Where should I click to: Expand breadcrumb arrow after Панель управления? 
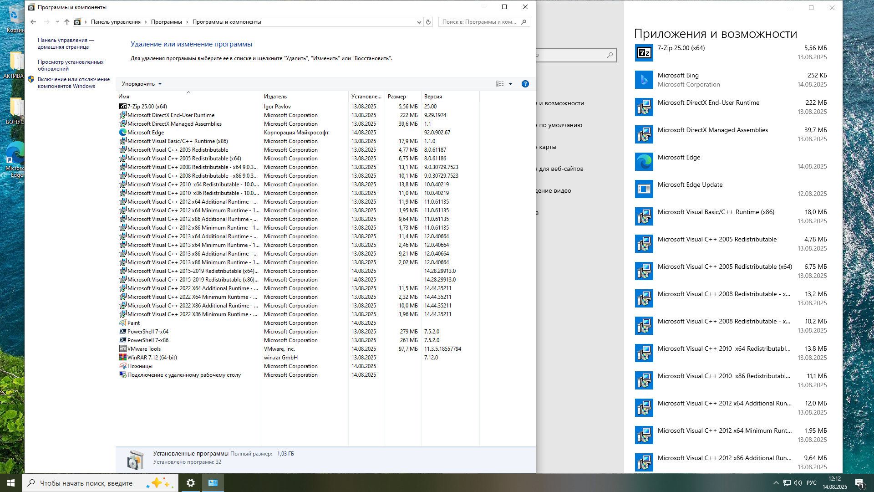point(146,22)
